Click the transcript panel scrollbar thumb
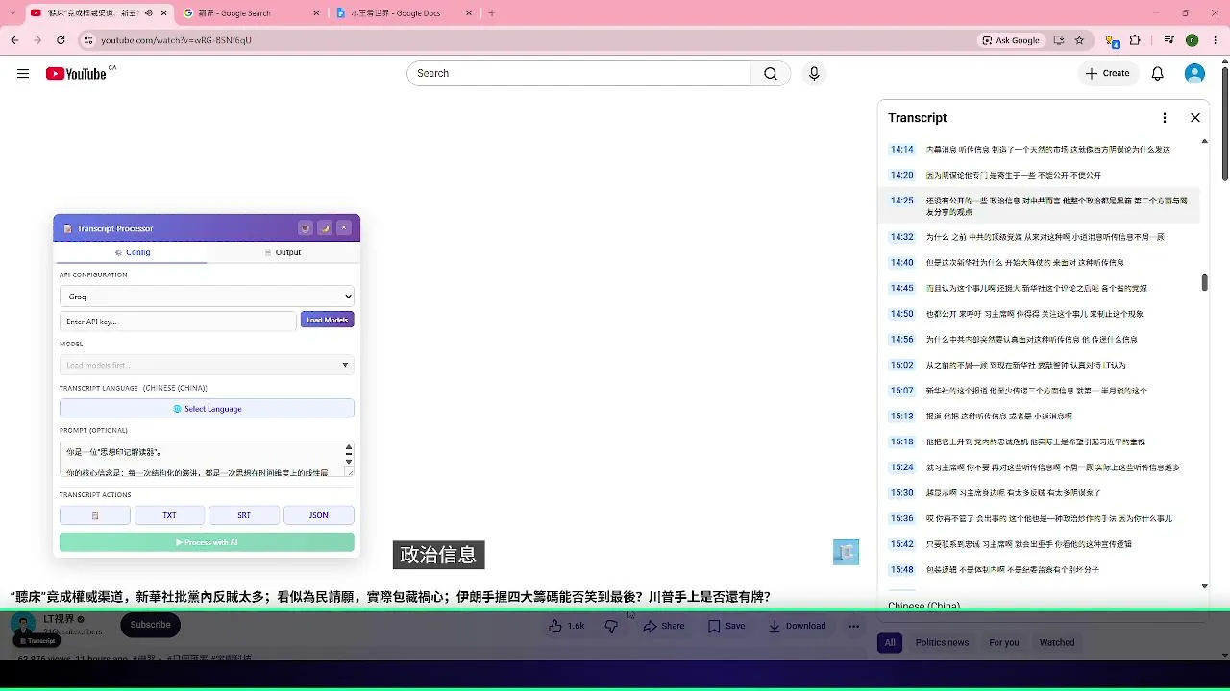Viewport: 1230px width, 691px height. point(1204,282)
